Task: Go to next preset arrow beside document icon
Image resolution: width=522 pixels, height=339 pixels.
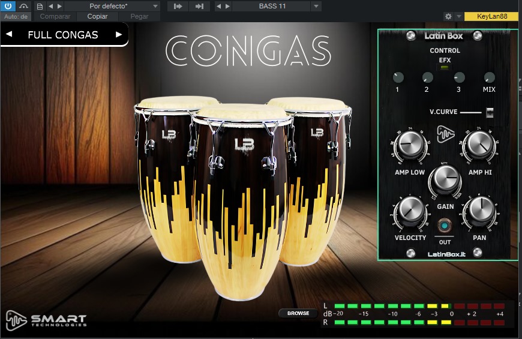Action: [59, 6]
